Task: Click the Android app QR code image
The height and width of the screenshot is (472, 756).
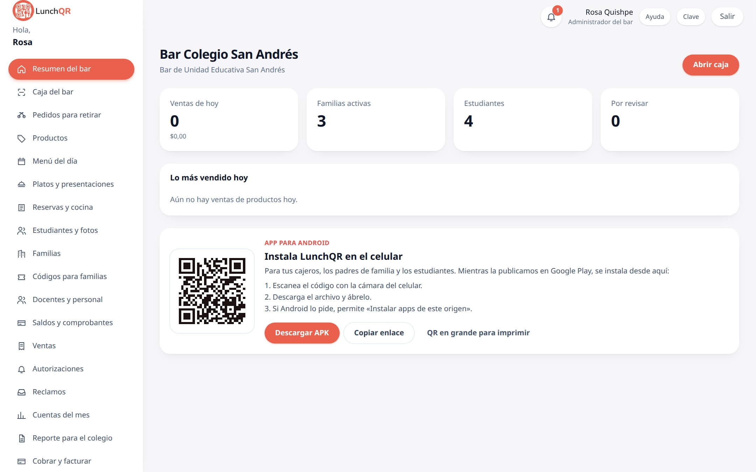Action: 212,291
